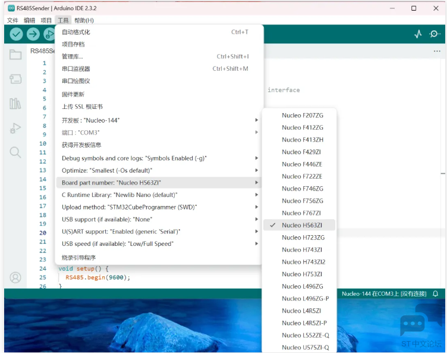Select Nucleo L4R5ZI-P board part

(x=299, y=323)
